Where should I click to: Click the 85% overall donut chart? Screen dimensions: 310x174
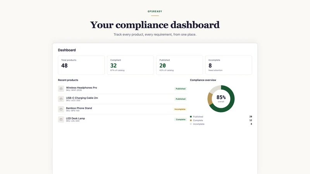pyautogui.click(x=221, y=99)
